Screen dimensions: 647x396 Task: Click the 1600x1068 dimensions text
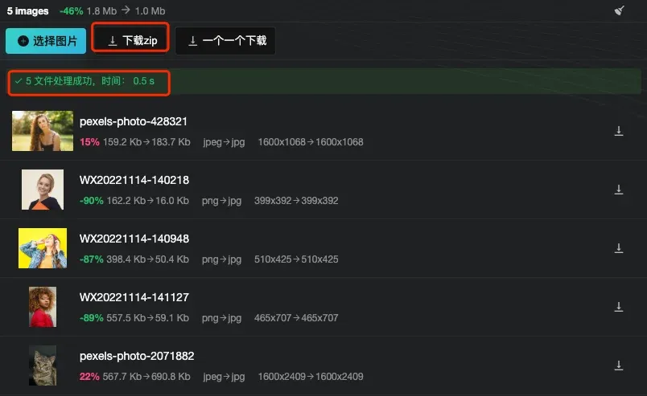311,142
